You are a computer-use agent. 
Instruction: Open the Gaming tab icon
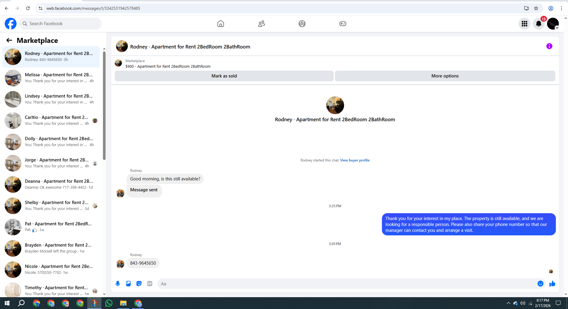(x=343, y=24)
